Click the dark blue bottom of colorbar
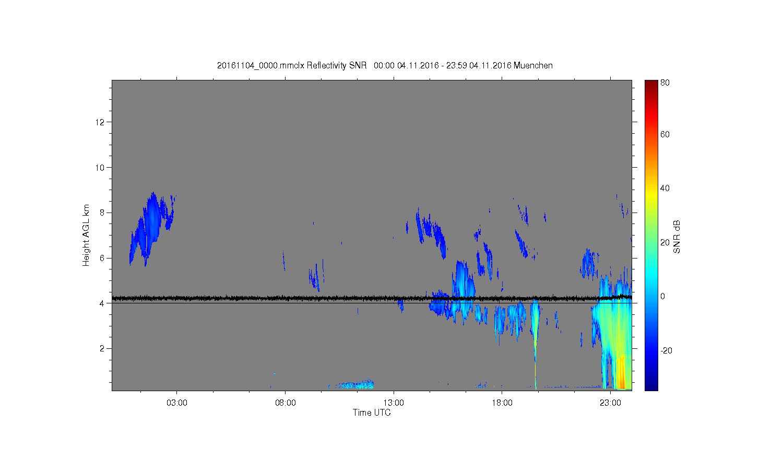This screenshot has width=783, height=470. click(x=651, y=384)
